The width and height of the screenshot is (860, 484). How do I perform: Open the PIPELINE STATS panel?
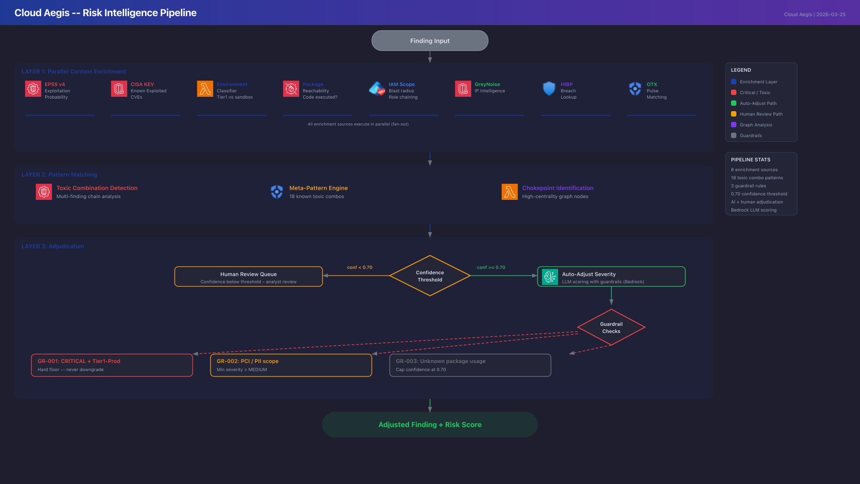point(750,160)
